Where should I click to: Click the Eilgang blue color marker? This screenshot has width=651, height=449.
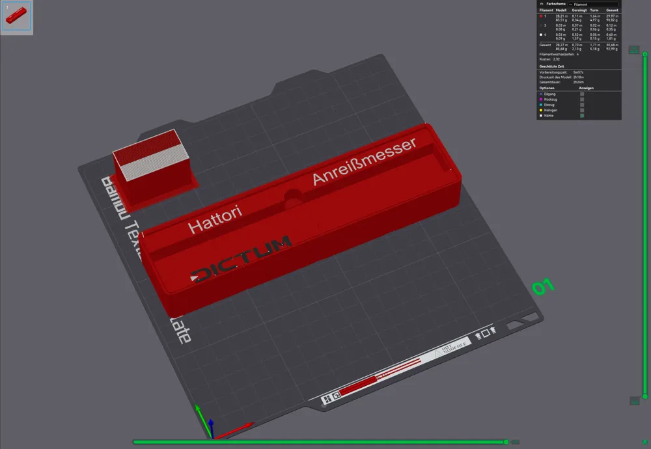point(541,94)
